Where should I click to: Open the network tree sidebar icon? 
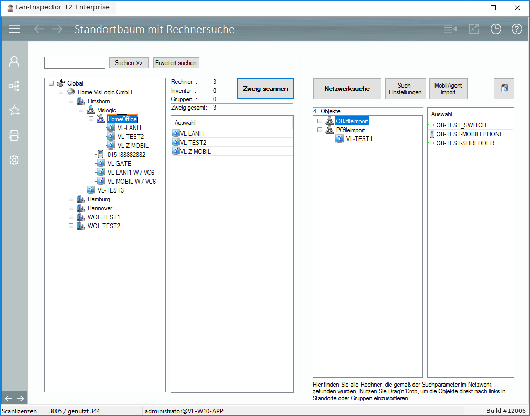(x=14, y=86)
